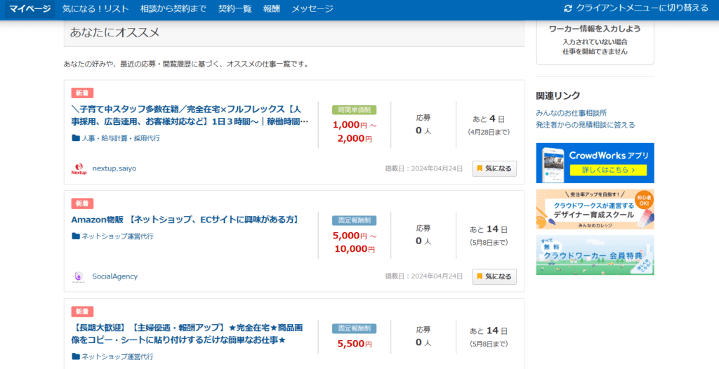Open the デザイナー育成スクール banner
The height and width of the screenshot is (369, 719).
pos(595,209)
